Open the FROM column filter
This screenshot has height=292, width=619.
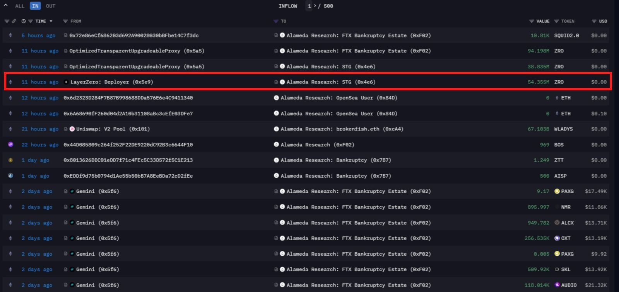pos(65,21)
